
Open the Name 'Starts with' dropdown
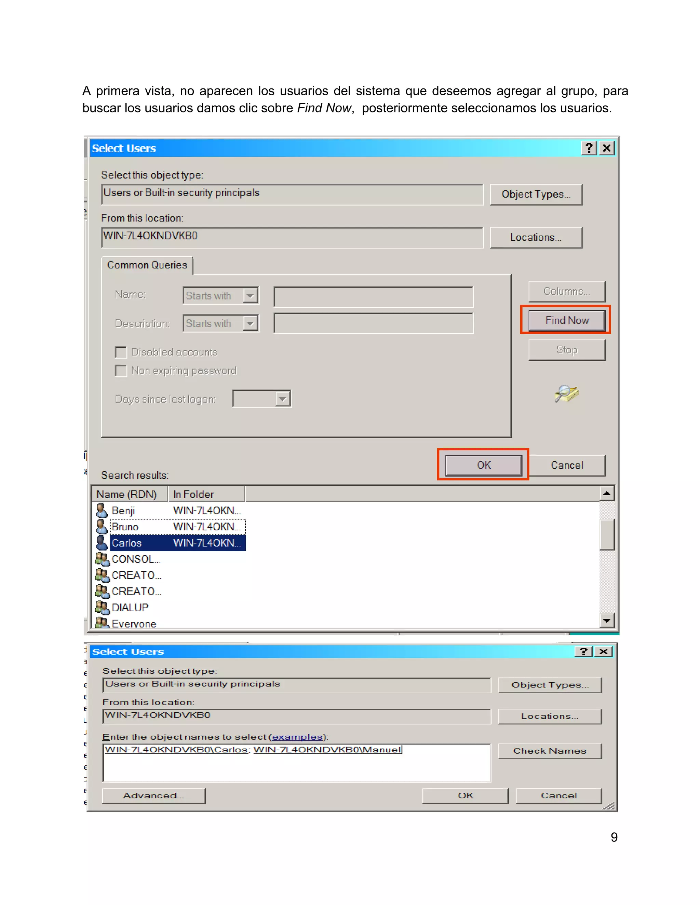[250, 295]
